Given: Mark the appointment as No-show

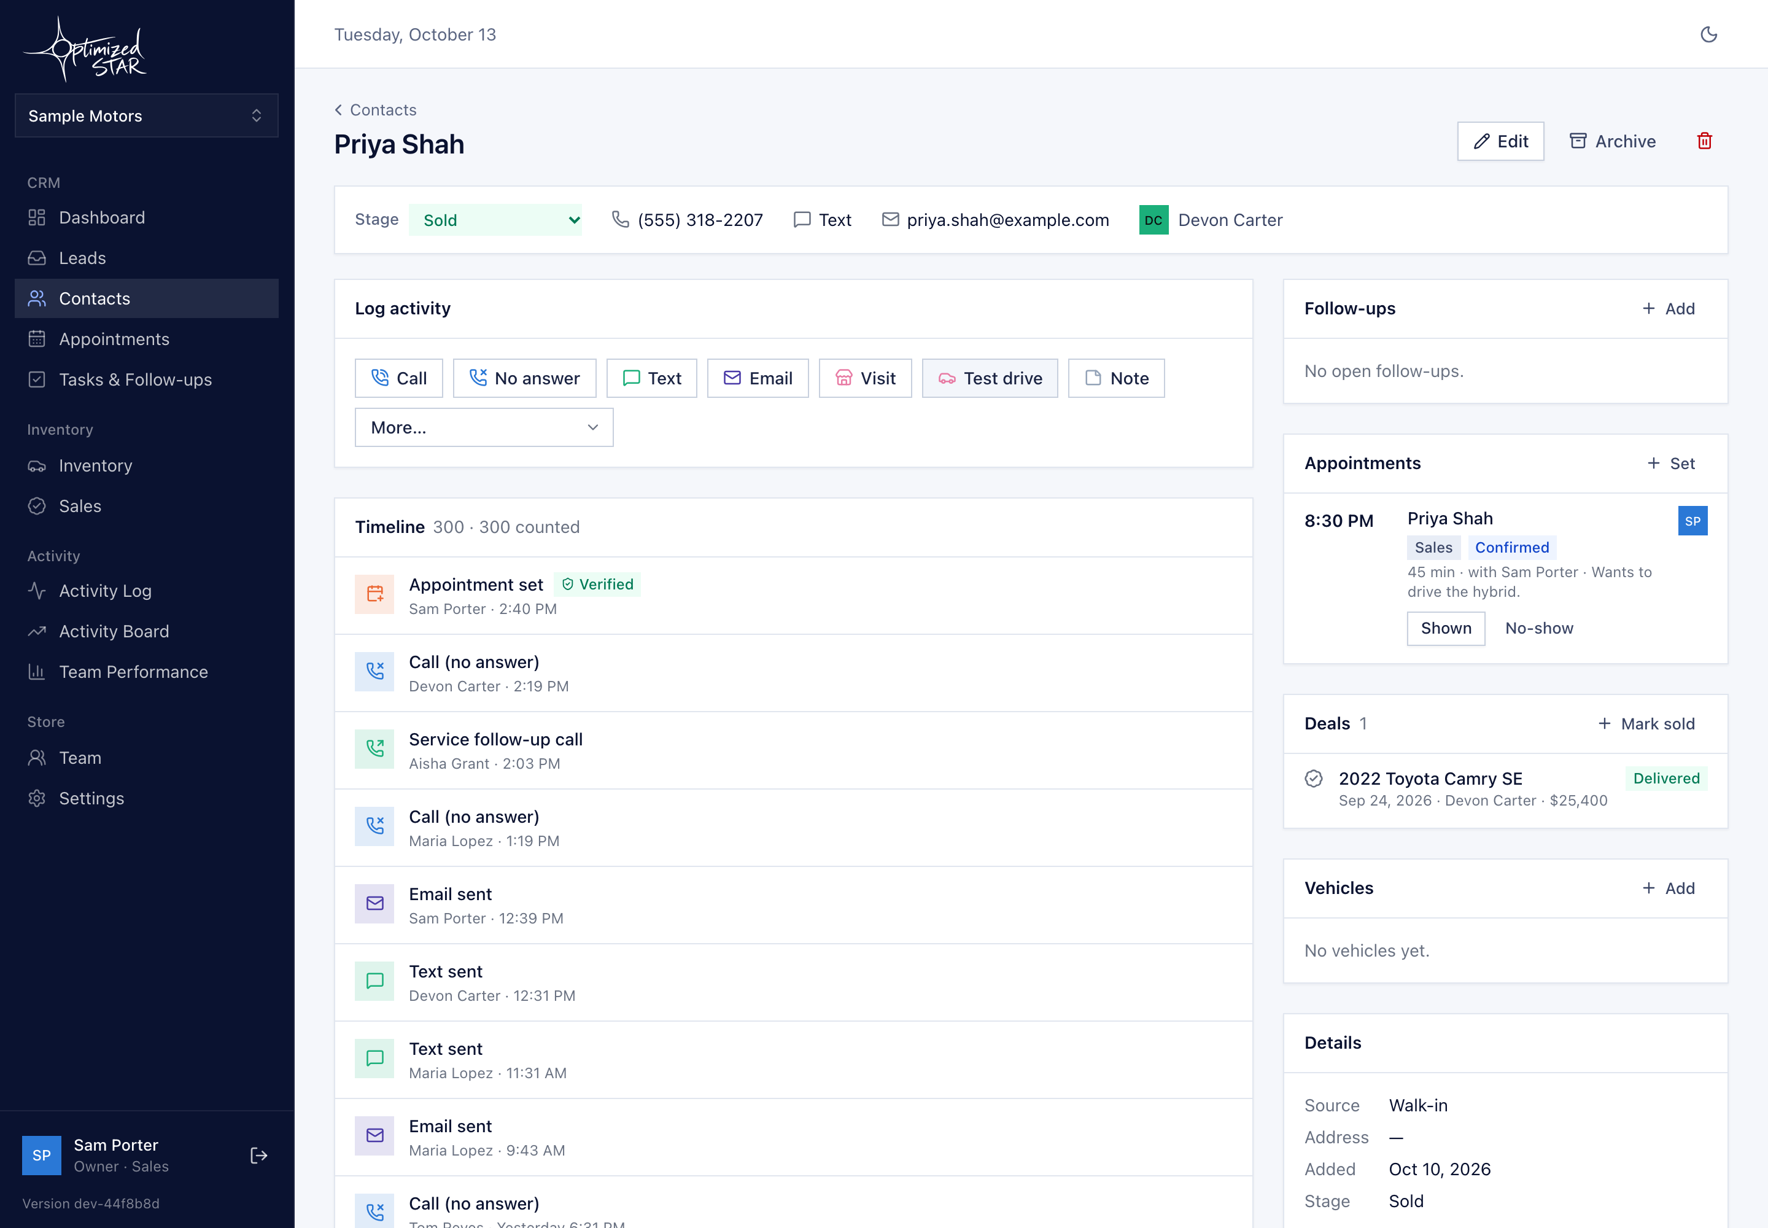Looking at the screenshot, I should pyautogui.click(x=1539, y=628).
